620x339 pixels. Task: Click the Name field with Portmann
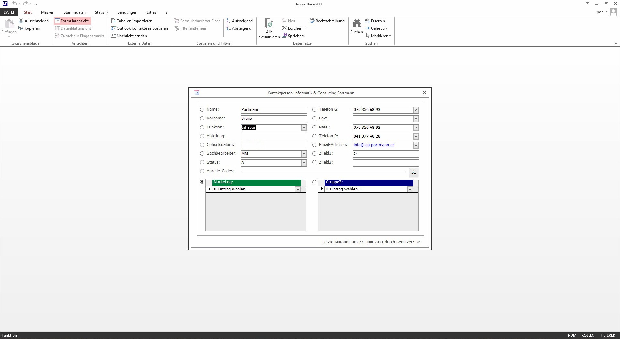coord(274,110)
